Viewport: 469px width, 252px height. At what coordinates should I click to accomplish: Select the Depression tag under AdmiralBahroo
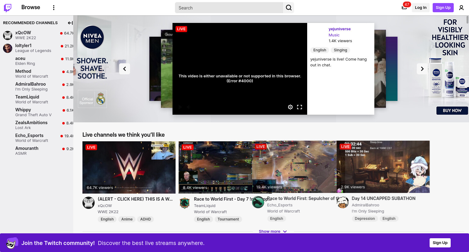[x=365, y=219]
